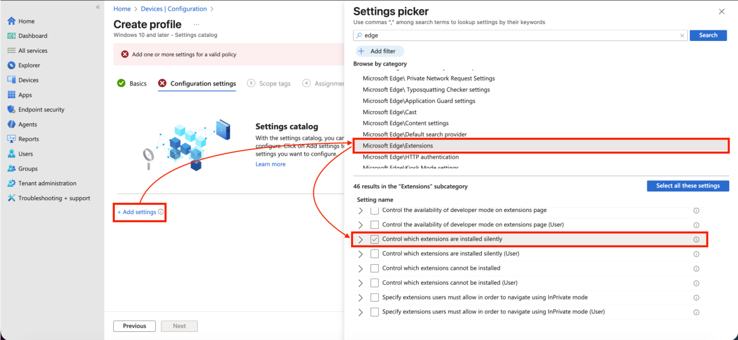Image resolution: width=738 pixels, height=340 pixels.
Task: Uncheck 'Control which extensions are installed silently'
Action: tap(374, 239)
